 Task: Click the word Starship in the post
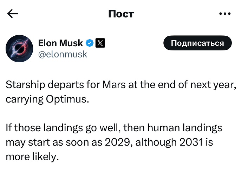26,85
